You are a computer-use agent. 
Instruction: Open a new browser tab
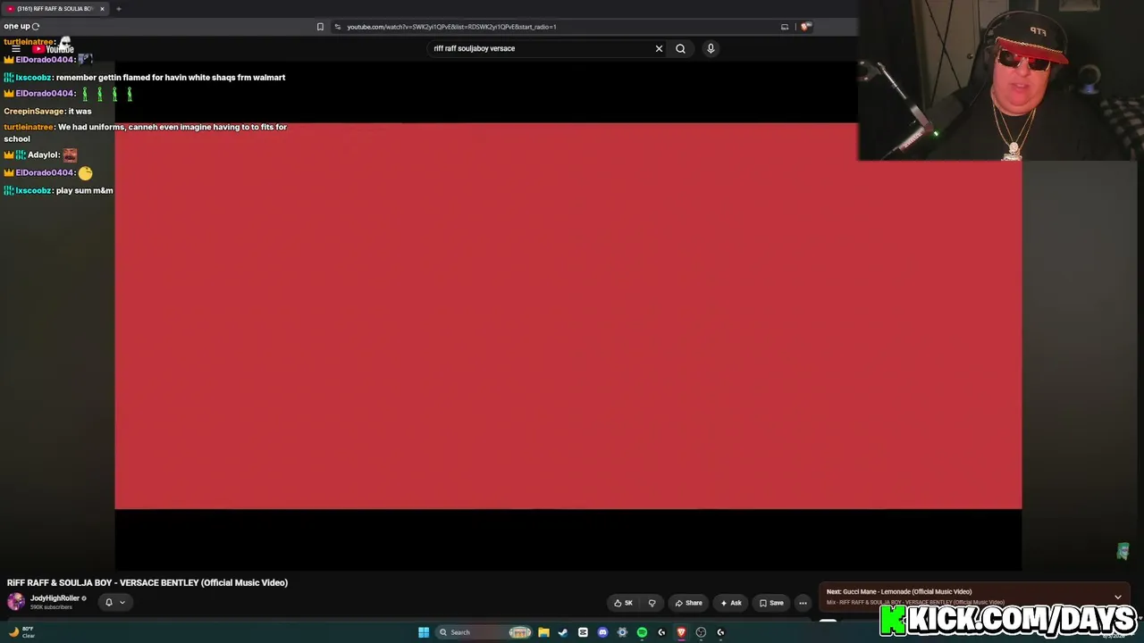[x=118, y=9]
